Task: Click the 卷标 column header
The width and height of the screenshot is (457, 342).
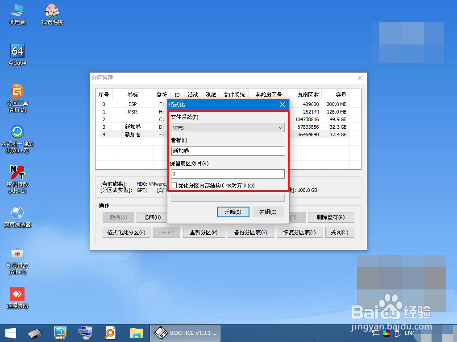Action: click(x=133, y=95)
